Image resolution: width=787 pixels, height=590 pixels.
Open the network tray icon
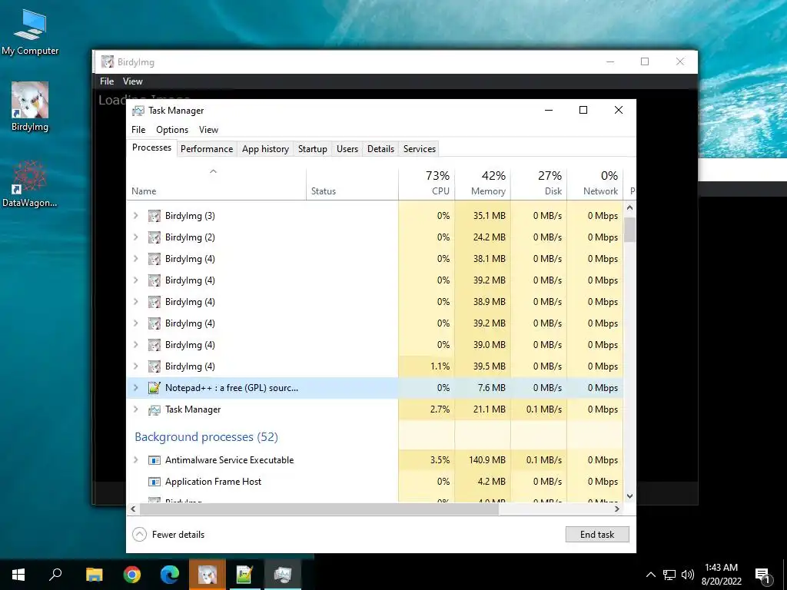tap(669, 575)
